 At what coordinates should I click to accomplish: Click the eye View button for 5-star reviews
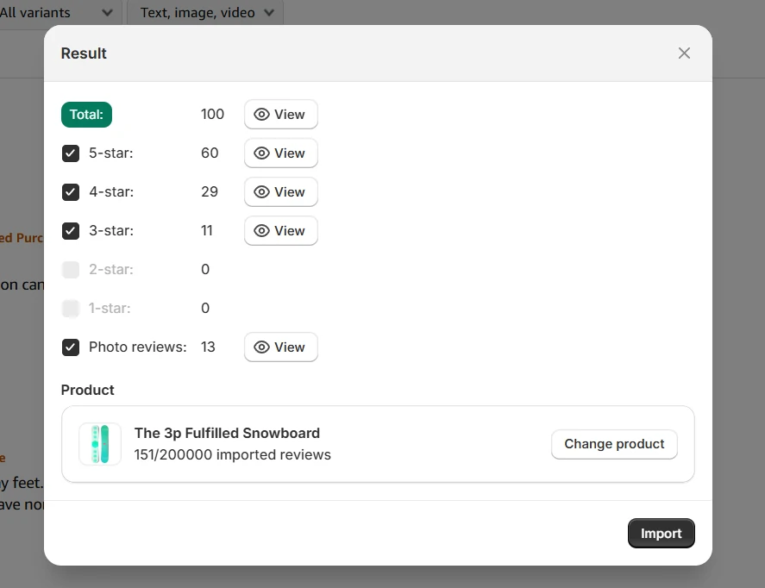(280, 153)
